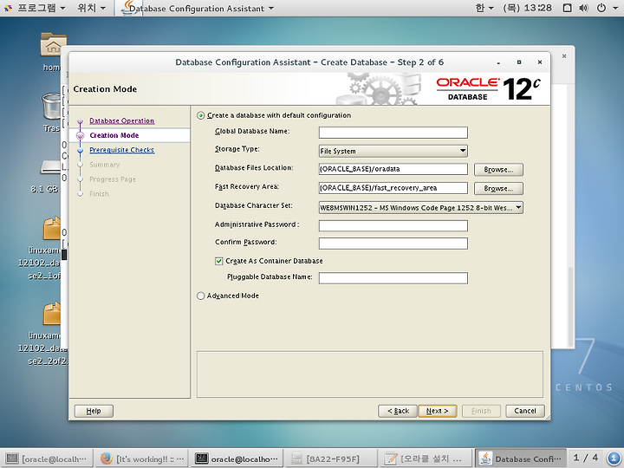Click the volume speaker icon
Viewport: 624px width, 468px height.
click(584, 8)
